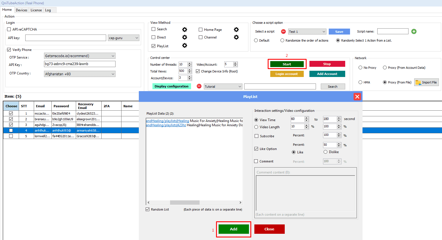Image resolution: width=442 pixels, height=240 pixels.
Task: Click the Display configuration button
Action: [171, 86]
